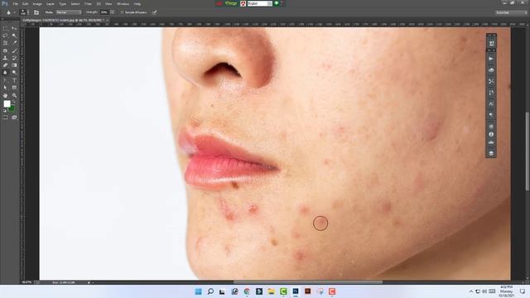Select the History Brush tool

click(14, 58)
